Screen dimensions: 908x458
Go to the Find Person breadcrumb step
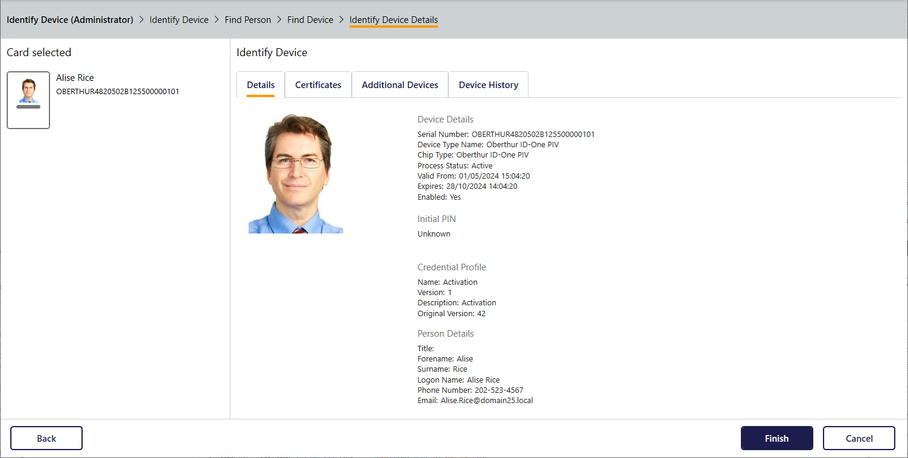click(248, 20)
